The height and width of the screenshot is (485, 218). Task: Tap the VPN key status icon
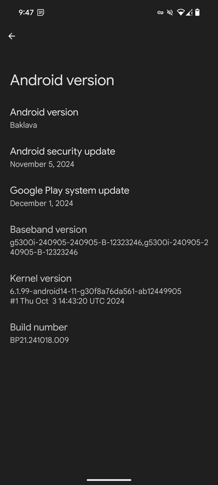160,12
